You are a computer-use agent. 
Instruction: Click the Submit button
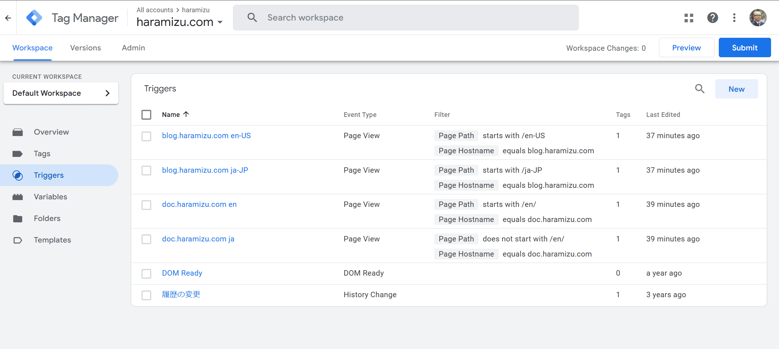[x=744, y=48]
